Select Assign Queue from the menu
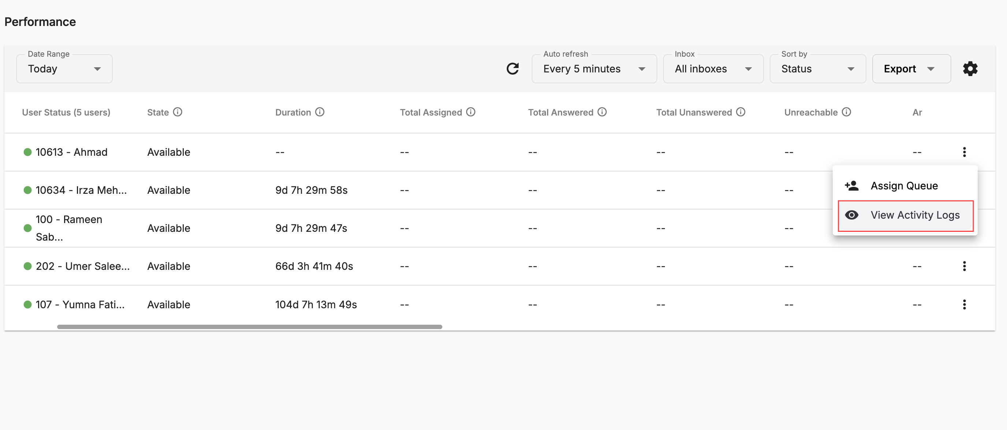Image resolution: width=1007 pixels, height=430 pixels. pyautogui.click(x=905, y=186)
